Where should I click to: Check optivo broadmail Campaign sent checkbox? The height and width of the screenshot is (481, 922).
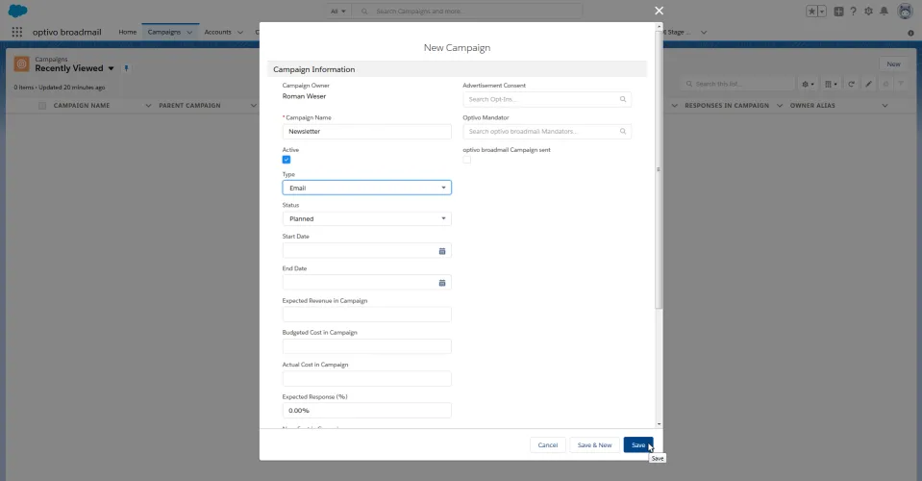(467, 160)
